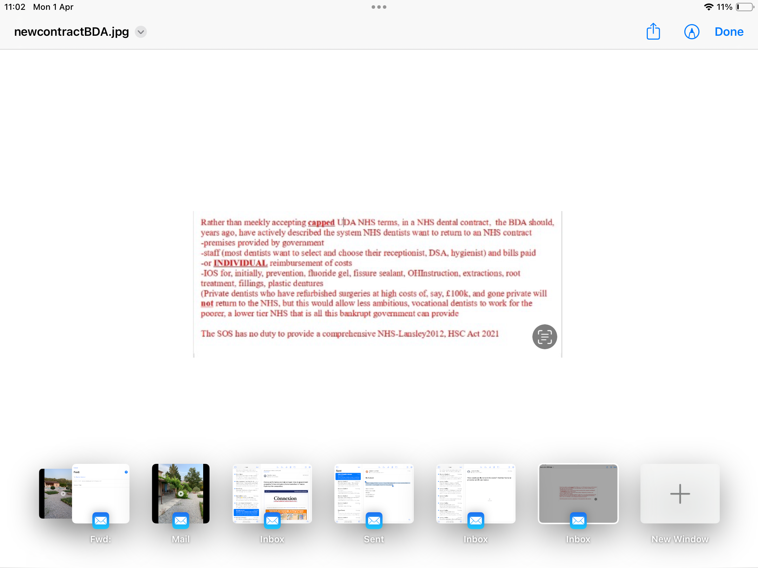Tap the 'New Window' label

tap(680, 539)
